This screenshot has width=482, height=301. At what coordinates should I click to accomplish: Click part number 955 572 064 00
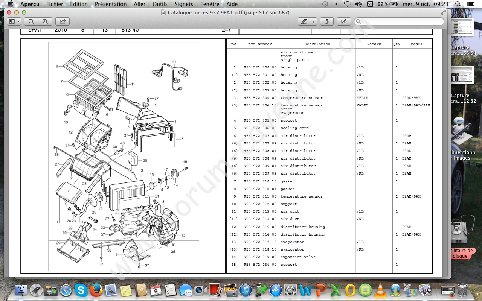tap(260, 265)
